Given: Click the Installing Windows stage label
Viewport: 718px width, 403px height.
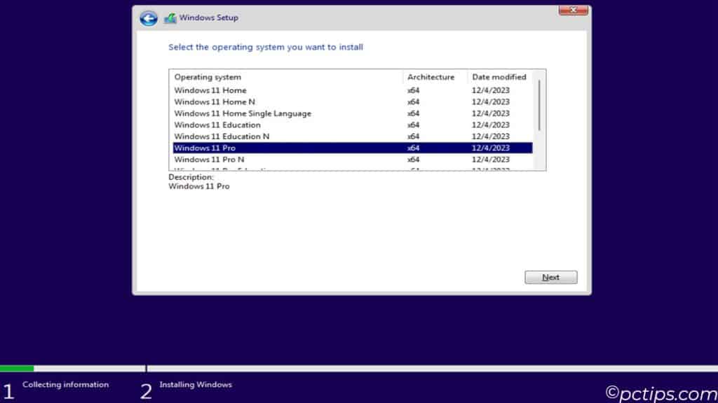Looking at the screenshot, I should [195, 385].
